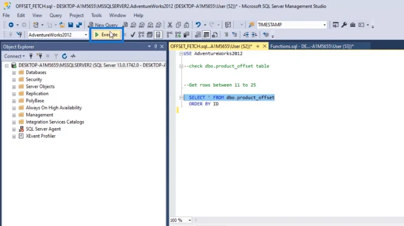404x226 pixels.
Task: Click the Analysis Services XMLA Query icon
Action: (150, 25)
